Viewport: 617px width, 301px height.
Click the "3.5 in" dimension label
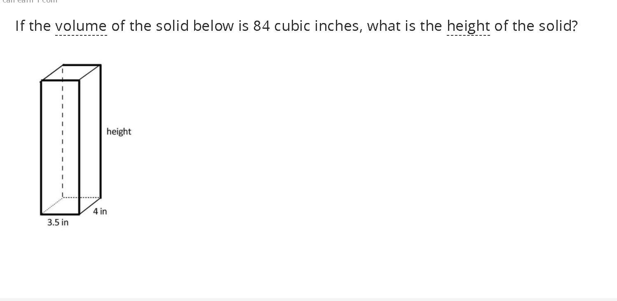pos(58,222)
